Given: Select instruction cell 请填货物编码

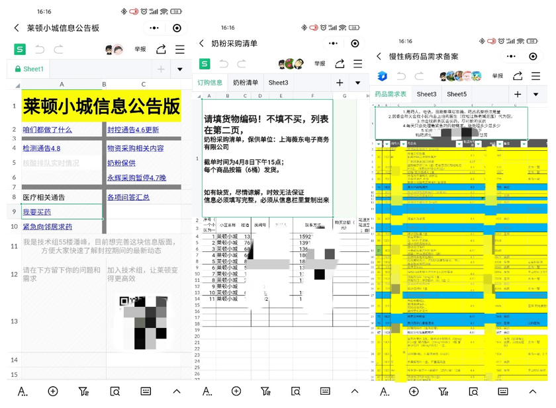Looking at the screenshot, I should click(x=267, y=158).
